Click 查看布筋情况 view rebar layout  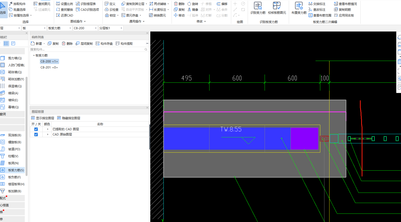[346, 4]
